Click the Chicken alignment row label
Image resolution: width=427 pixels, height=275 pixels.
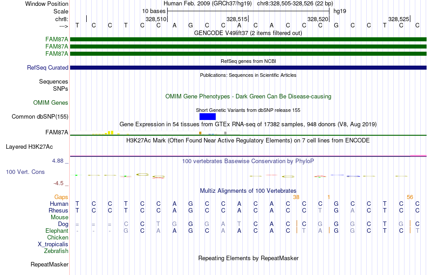point(58,237)
